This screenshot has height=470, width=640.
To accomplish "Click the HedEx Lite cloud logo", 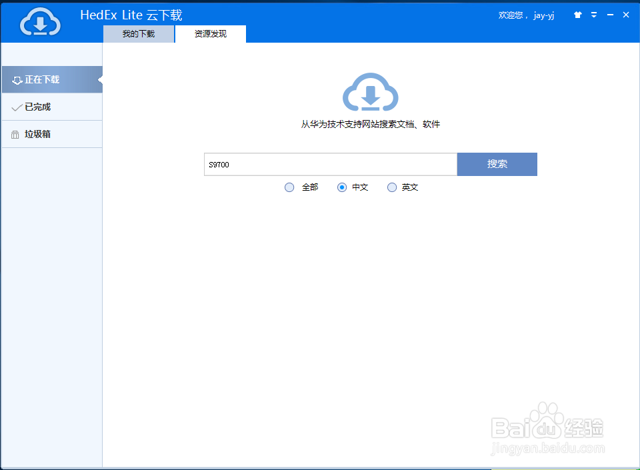I will 40,22.
